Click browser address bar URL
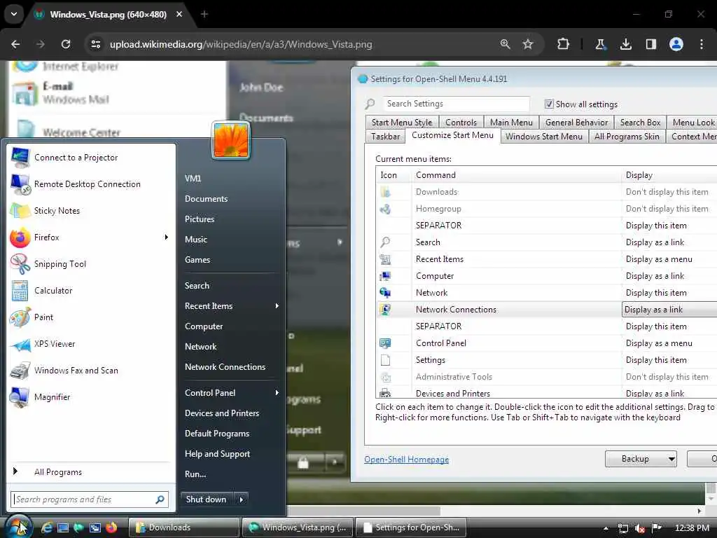This screenshot has height=538, width=717. (x=241, y=44)
